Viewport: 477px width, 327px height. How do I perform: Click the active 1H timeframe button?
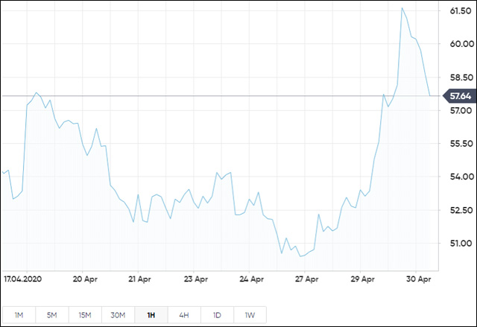(x=151, y=315)
